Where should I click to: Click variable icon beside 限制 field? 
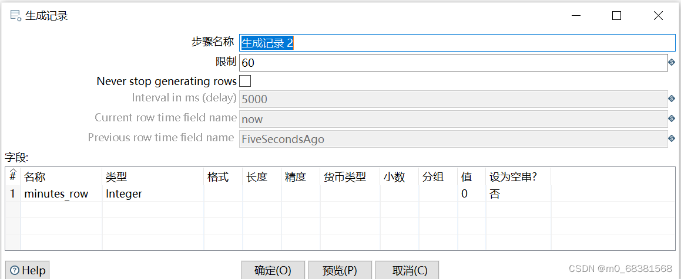(x=672, y=63)
